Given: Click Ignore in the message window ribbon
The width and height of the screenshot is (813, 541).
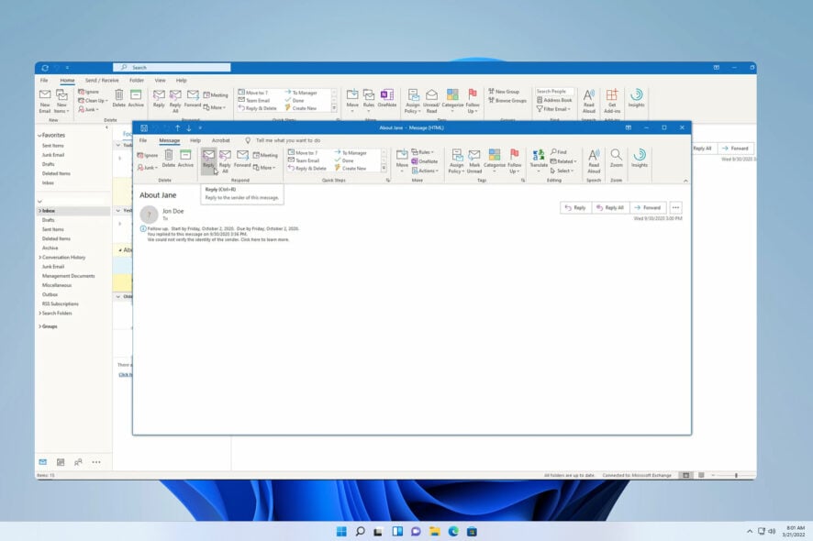Looking at the screenshot, I should (x=148, y=155).
